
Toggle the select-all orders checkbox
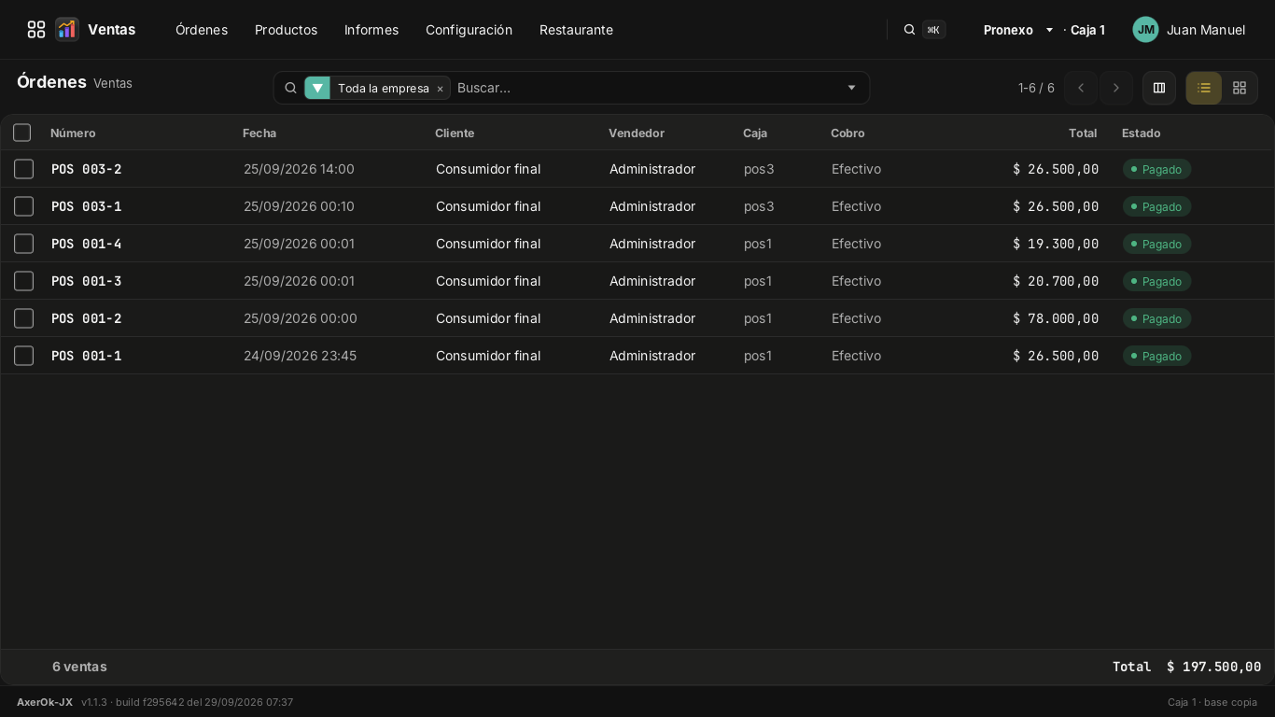22,133
